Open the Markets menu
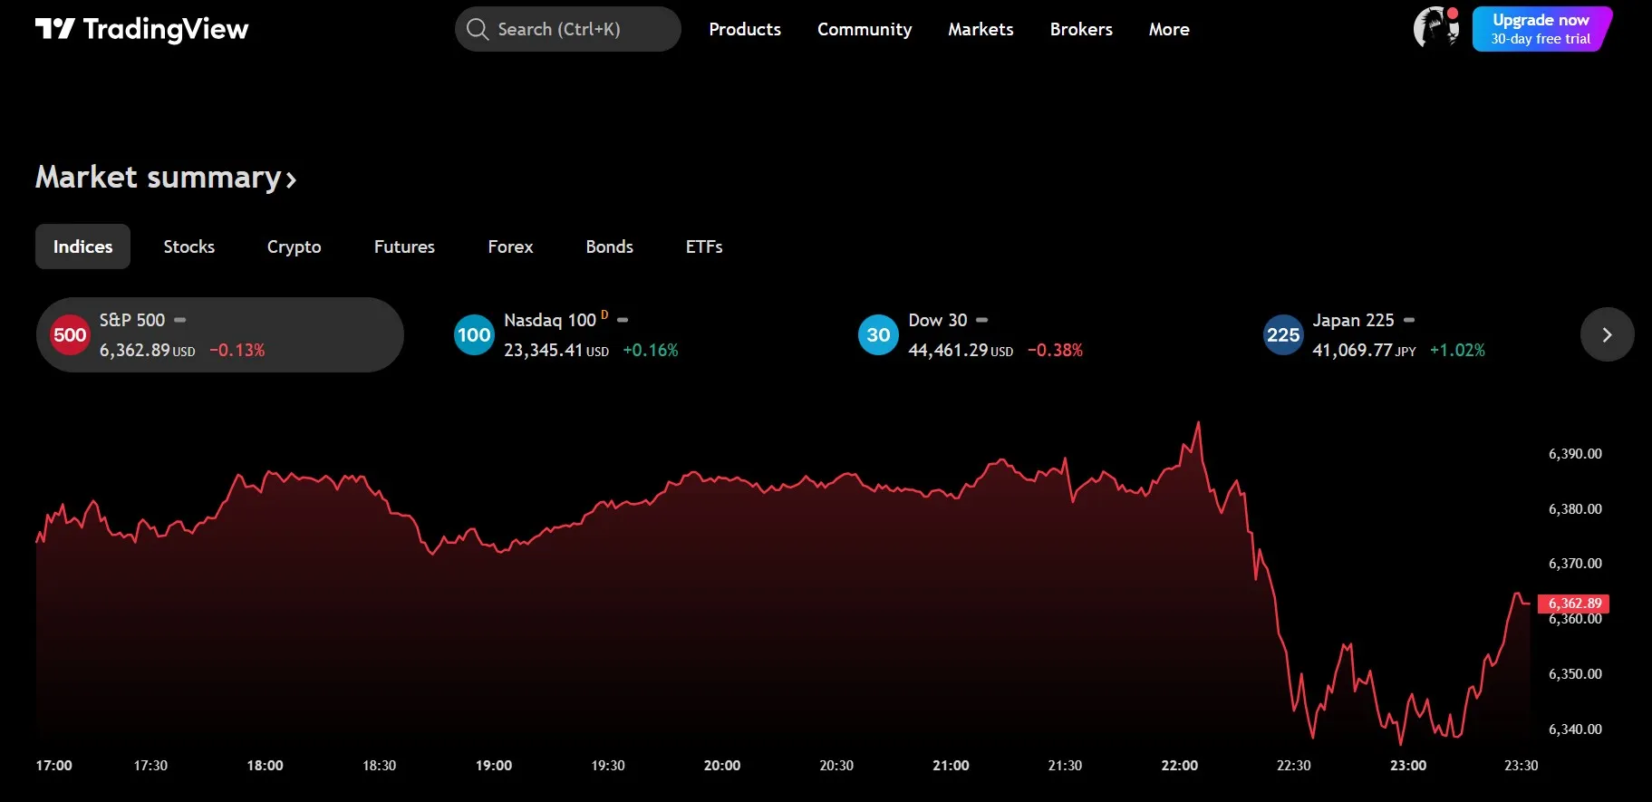 point(981,29)
